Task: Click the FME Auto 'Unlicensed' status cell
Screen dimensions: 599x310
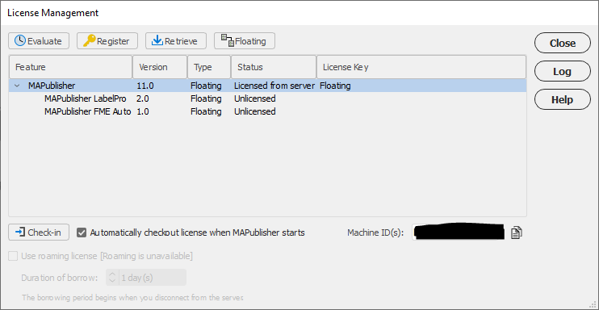Action: [255, 111]
